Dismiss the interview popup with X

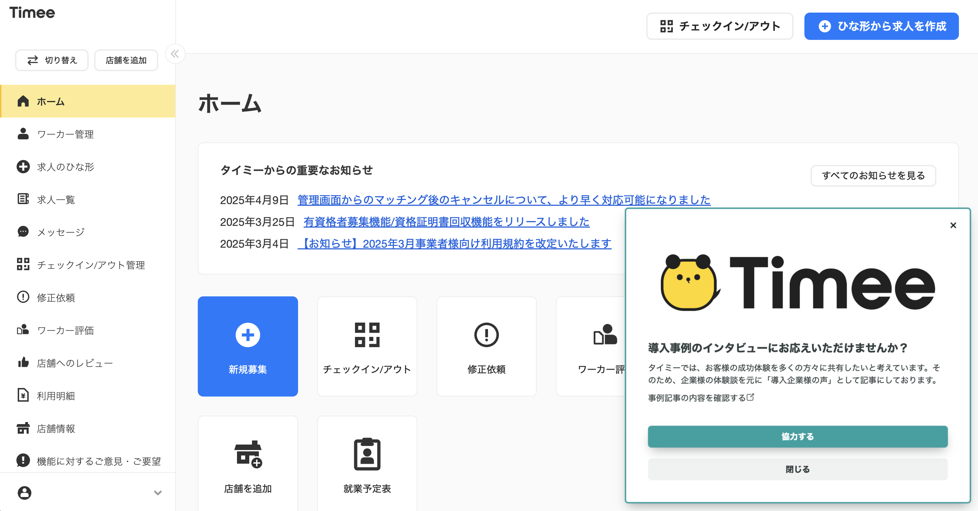pos(953,225)
